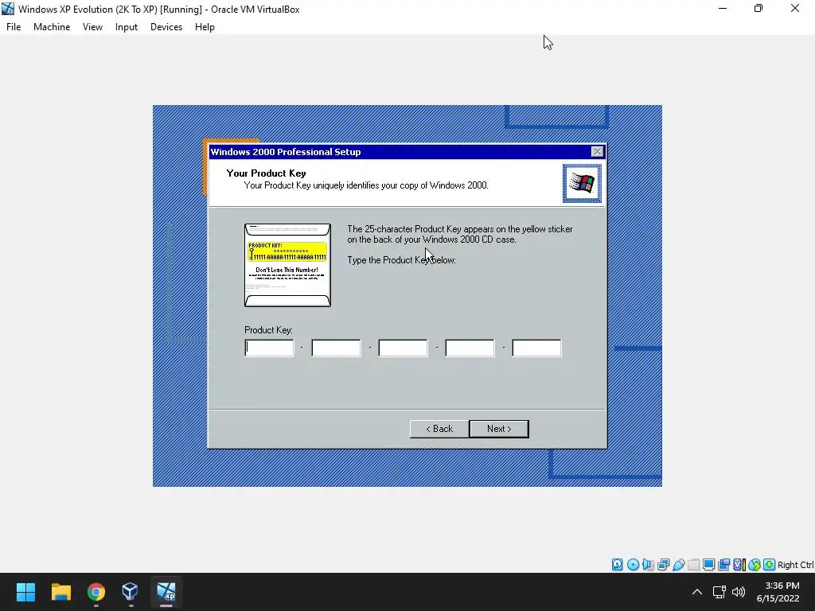Screen dimensions: 815x611
Task: Click the network icon in system tray
Action: [719, 592]
